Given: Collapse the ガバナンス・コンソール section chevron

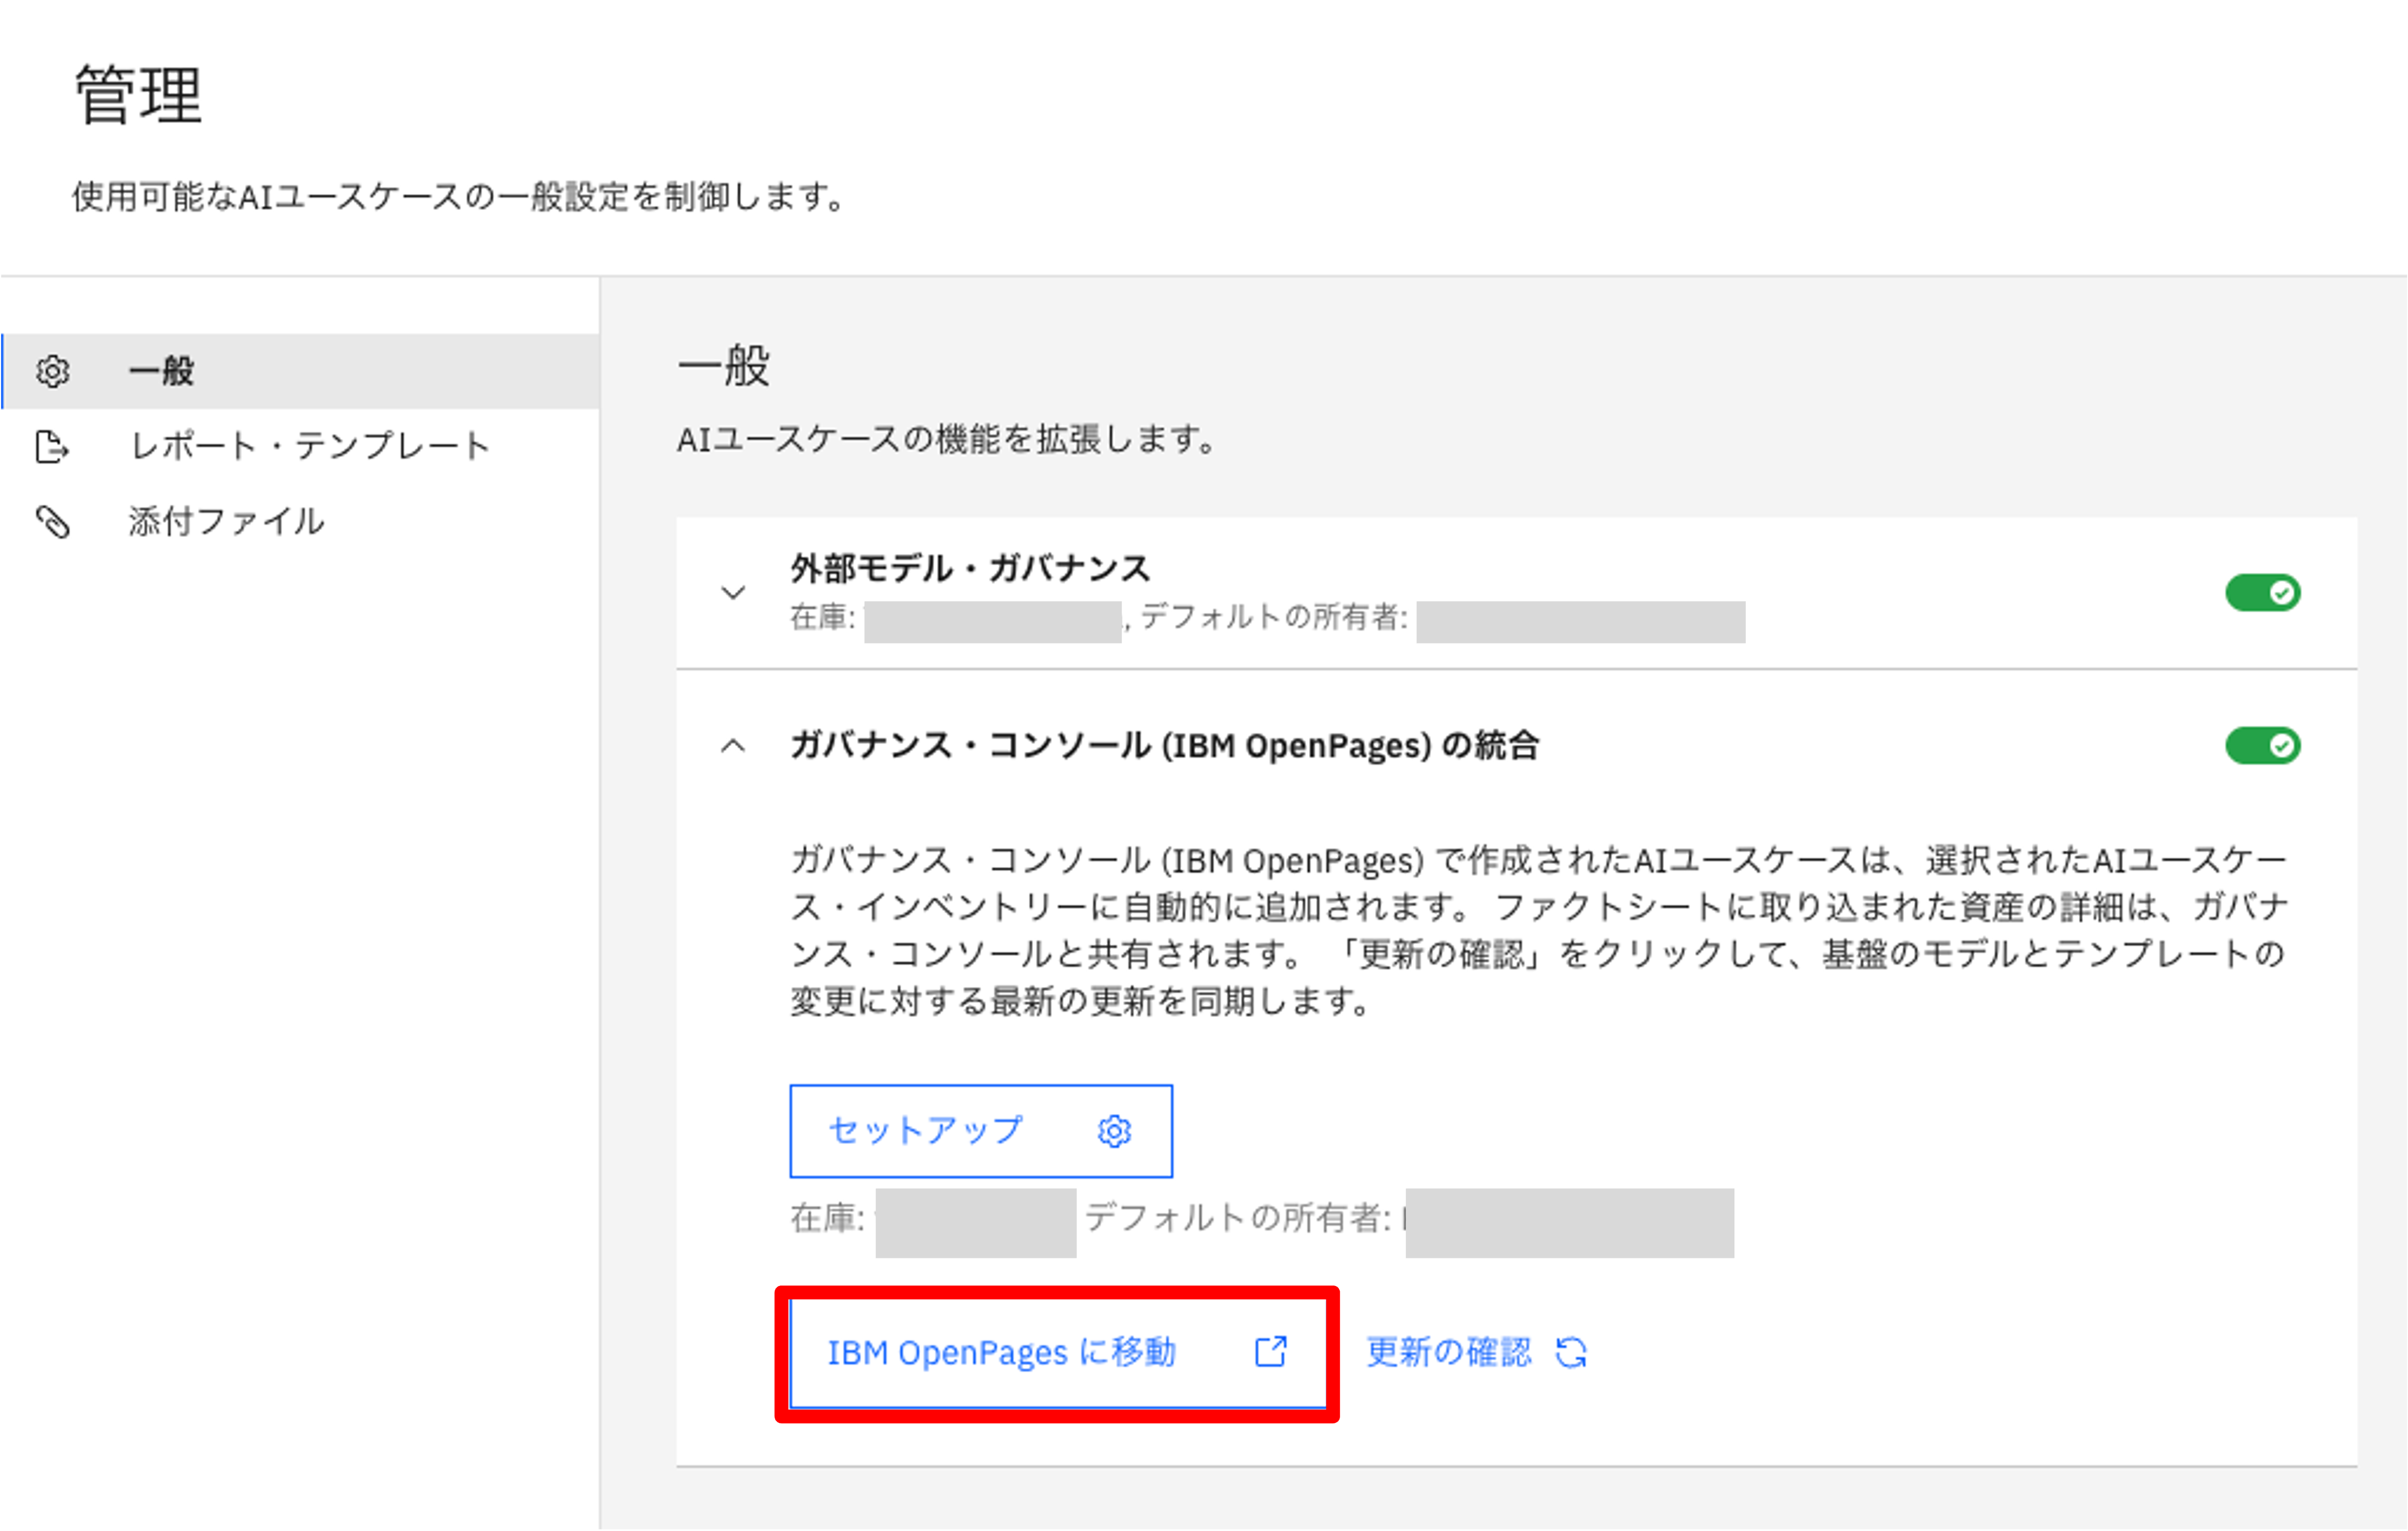Looking at the screenshot, I should (733, 746).
